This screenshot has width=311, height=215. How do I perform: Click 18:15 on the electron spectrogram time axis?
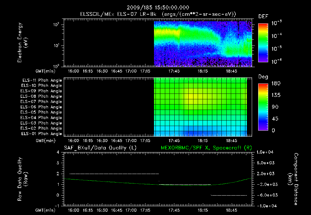[x=203, y=71]
